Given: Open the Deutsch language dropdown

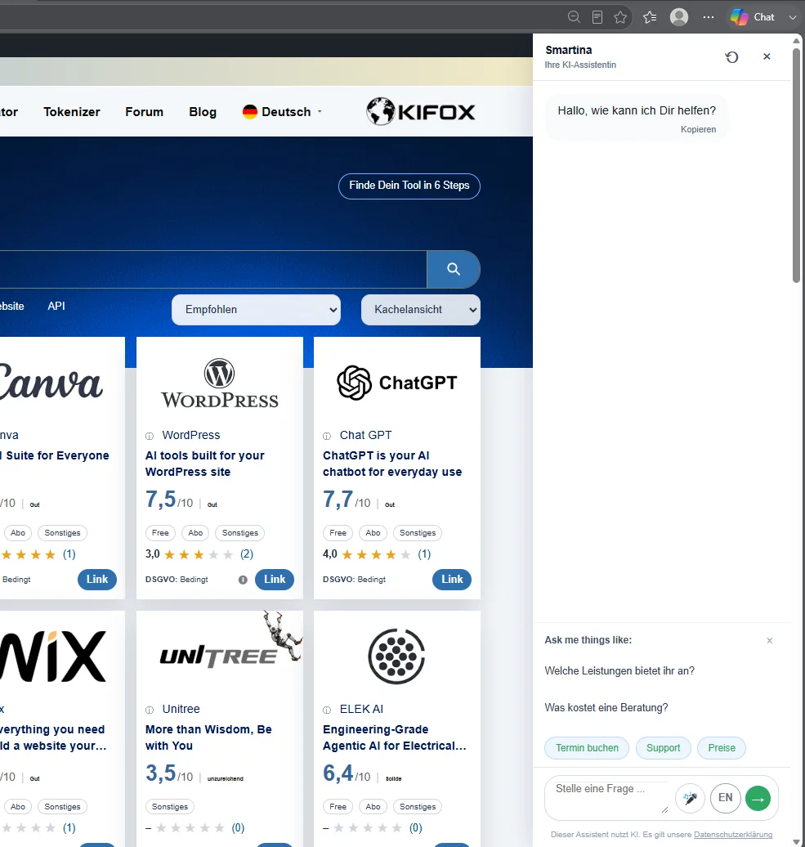Looking at the screenshot, I should [283, 112].
